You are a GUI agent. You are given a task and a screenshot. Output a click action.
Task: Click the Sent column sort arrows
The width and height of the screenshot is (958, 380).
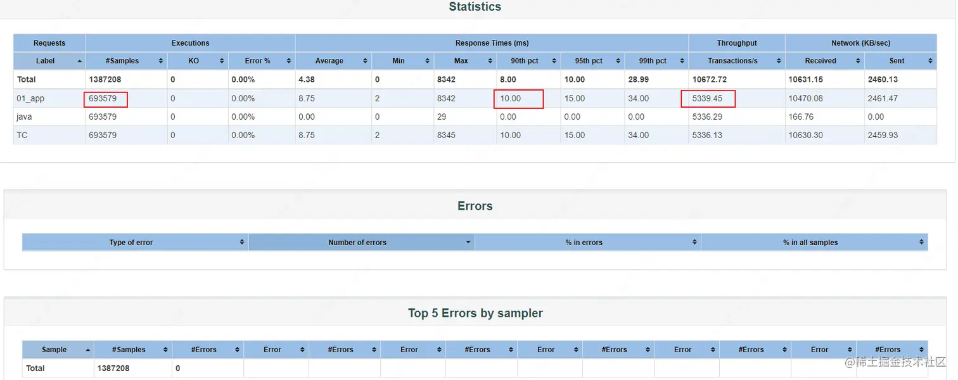[931, 61]
